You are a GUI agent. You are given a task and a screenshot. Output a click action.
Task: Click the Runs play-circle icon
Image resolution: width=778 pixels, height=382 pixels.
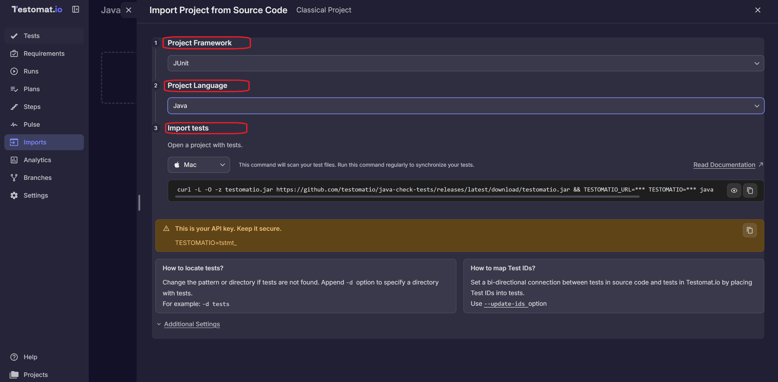pos(14,71)
